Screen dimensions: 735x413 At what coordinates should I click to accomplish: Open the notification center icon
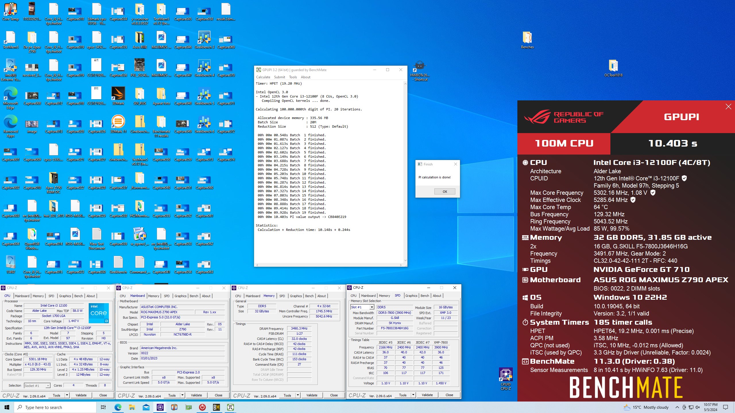point(726,407)
